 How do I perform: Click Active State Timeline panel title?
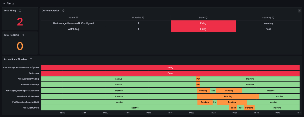pyautogui.click(x=15, y=59)
